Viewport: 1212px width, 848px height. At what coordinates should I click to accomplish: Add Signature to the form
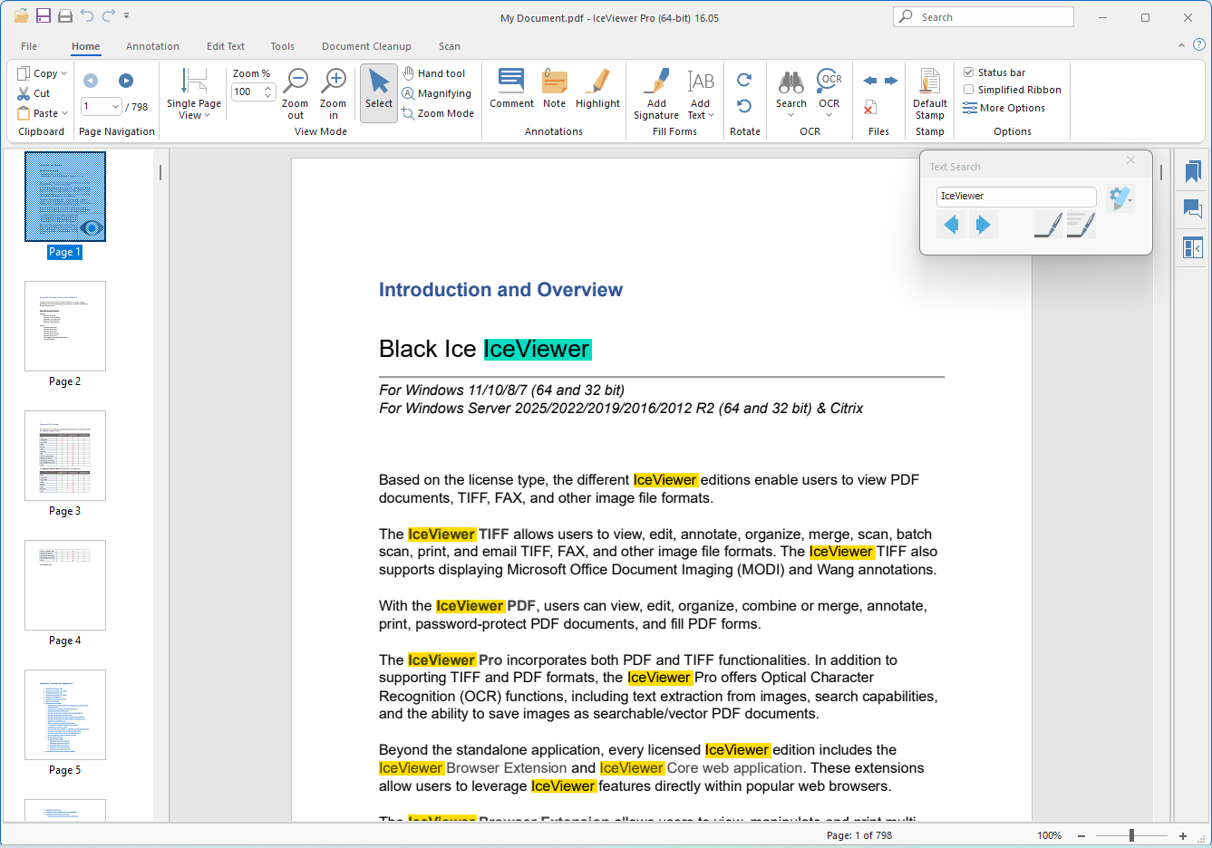pyautogui.click(x=656, y=93)
